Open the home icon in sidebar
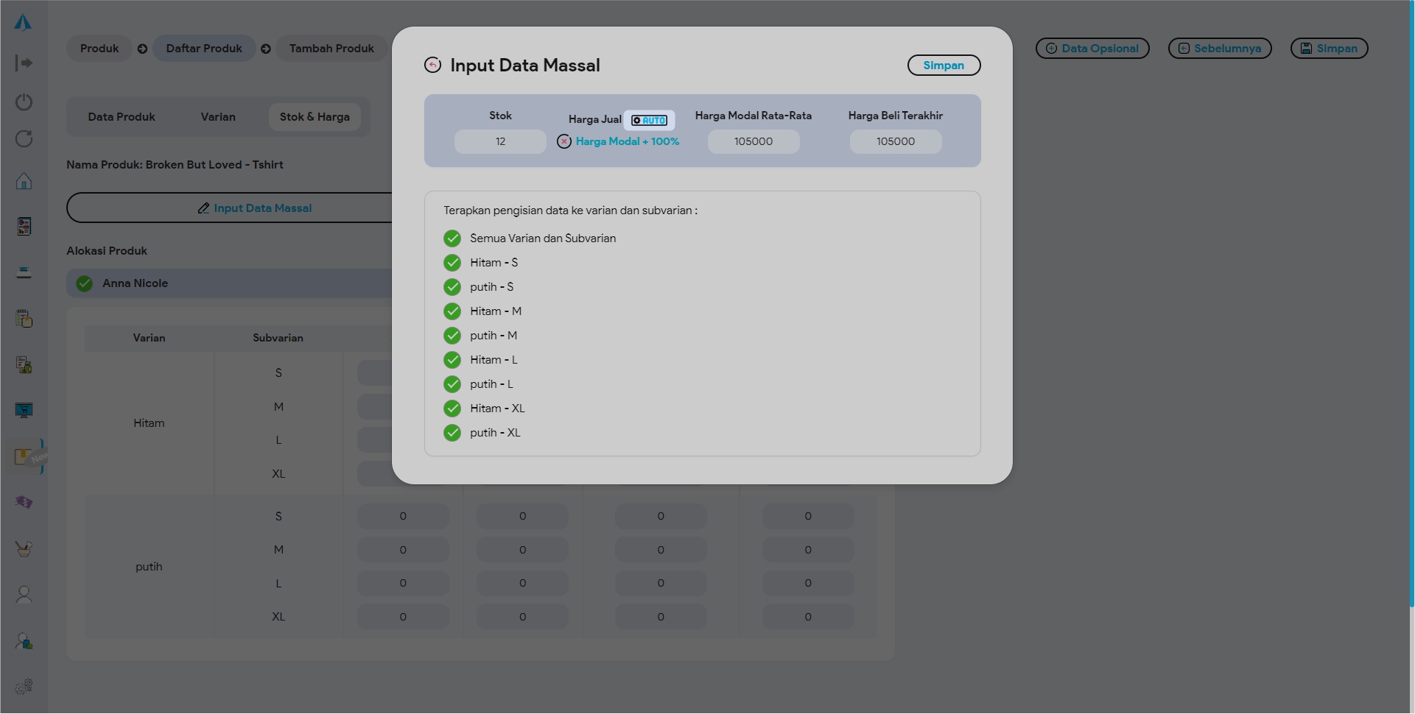 click(x=24, y=181)
